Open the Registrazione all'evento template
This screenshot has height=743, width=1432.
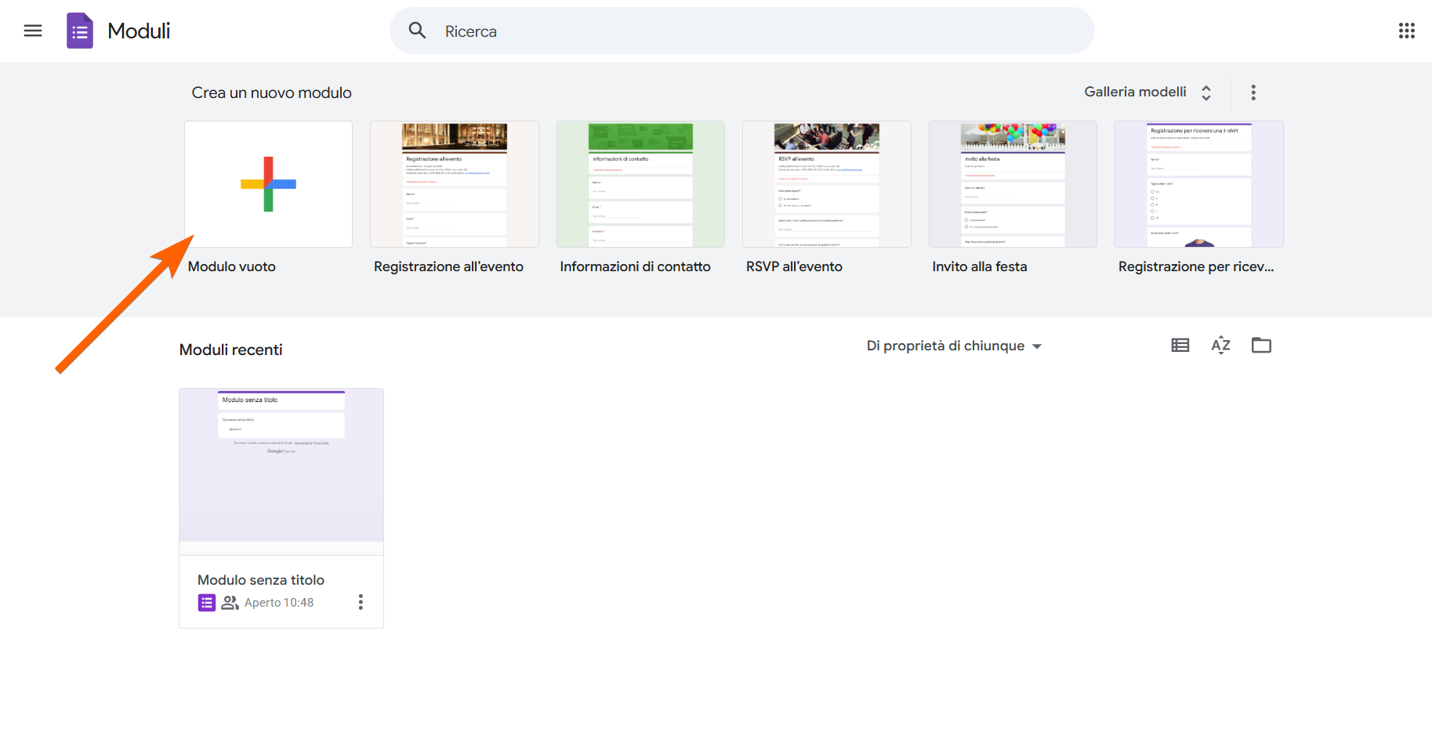click(x=454, y=184)
